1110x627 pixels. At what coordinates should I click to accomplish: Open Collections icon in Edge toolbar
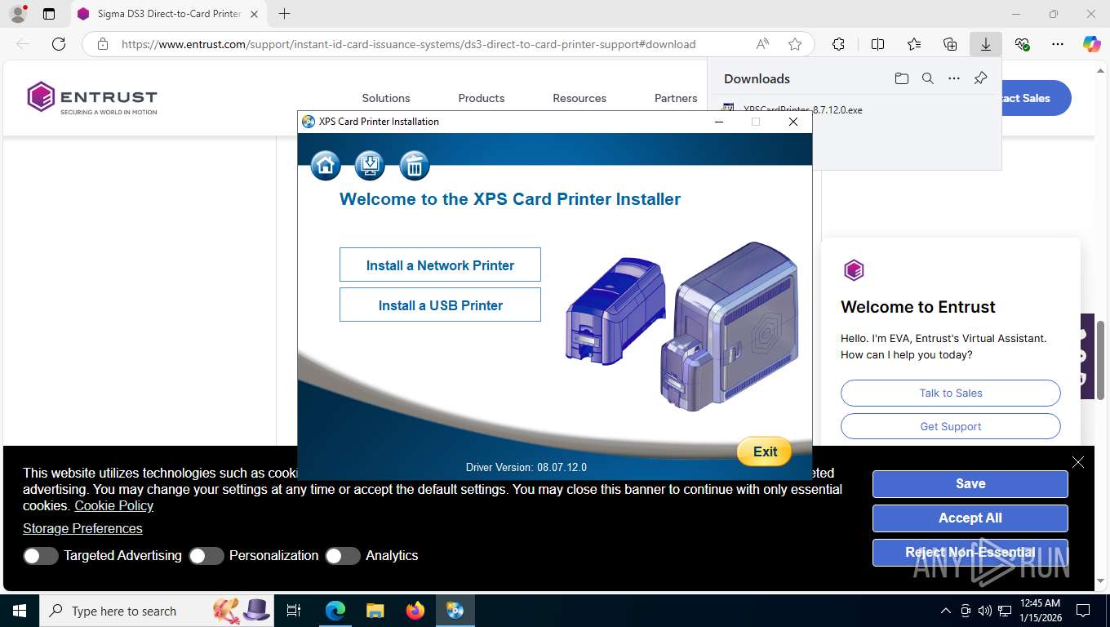tap(950, 44)
